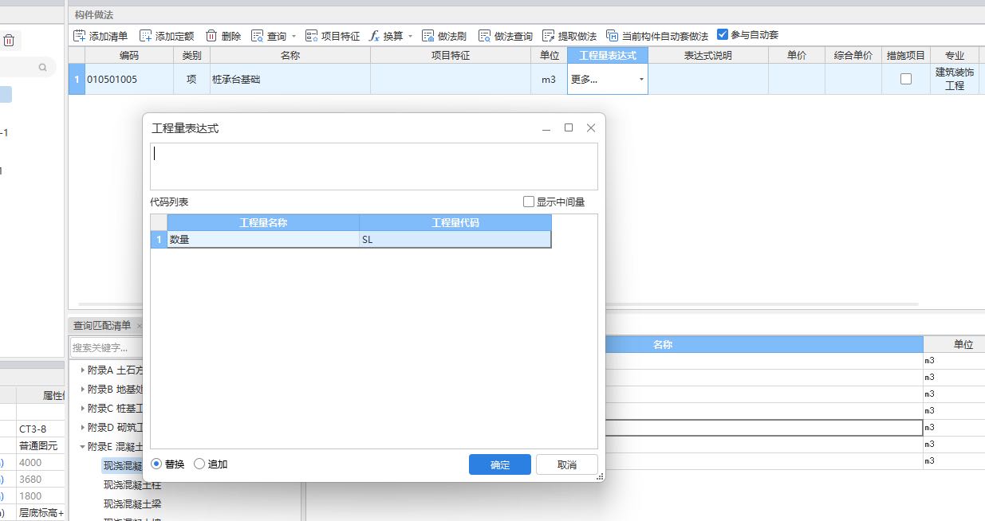Click the 4000 property value

(x=40, y=462)
